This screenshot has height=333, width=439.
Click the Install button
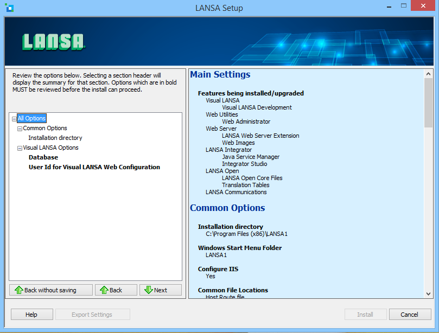tap(365, 315)
